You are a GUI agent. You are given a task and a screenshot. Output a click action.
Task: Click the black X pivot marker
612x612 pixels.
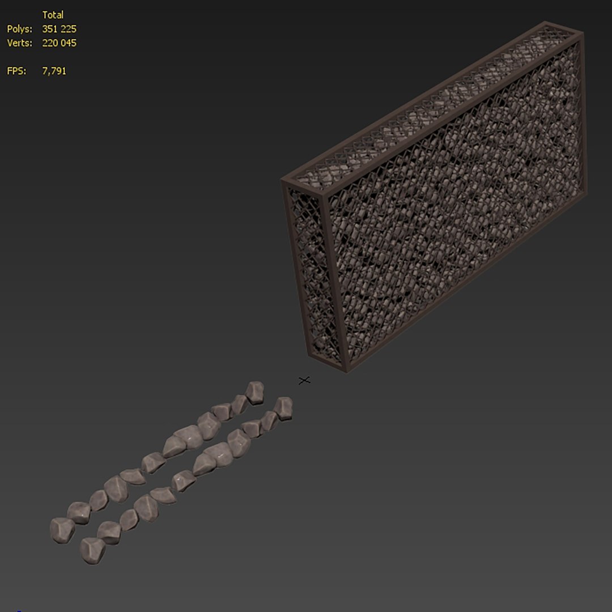304,380
